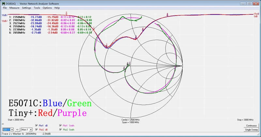Click marker 5 at top of trace
The image size is (261, 137).
click(67, 13)
